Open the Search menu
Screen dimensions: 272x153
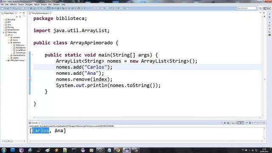[x=37, y=5]
